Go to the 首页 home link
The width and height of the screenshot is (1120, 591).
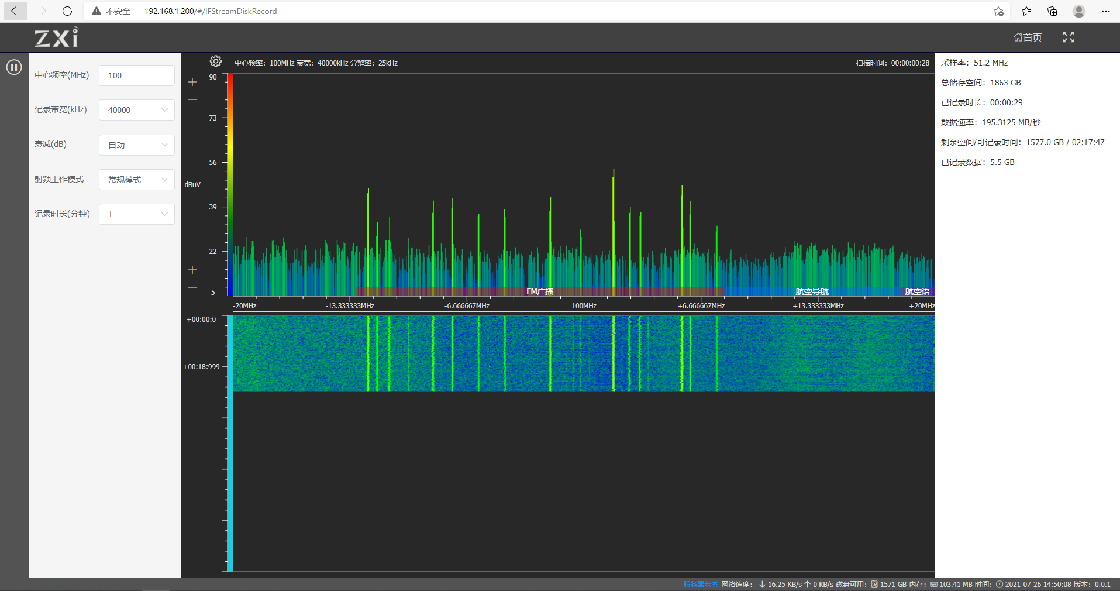[x=1028, y=37]
